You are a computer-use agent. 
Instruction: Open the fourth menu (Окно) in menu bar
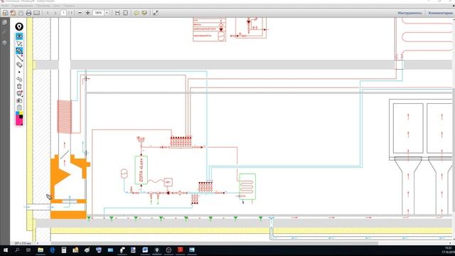[57, 6]
